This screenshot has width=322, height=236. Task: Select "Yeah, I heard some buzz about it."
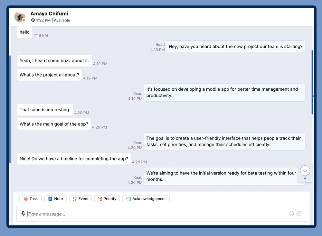(54, 61)
